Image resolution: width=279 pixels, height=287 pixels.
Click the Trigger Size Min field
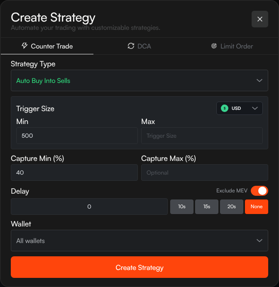(x=77, y=136)
